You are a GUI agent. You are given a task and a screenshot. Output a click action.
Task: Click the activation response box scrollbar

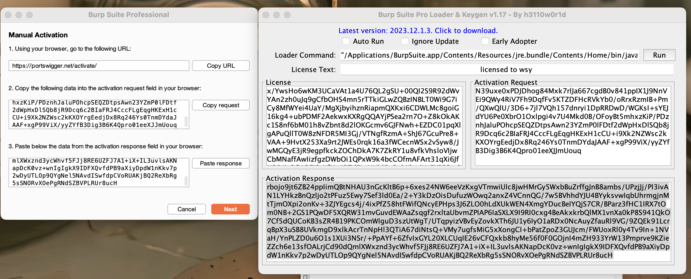point(186,181)
